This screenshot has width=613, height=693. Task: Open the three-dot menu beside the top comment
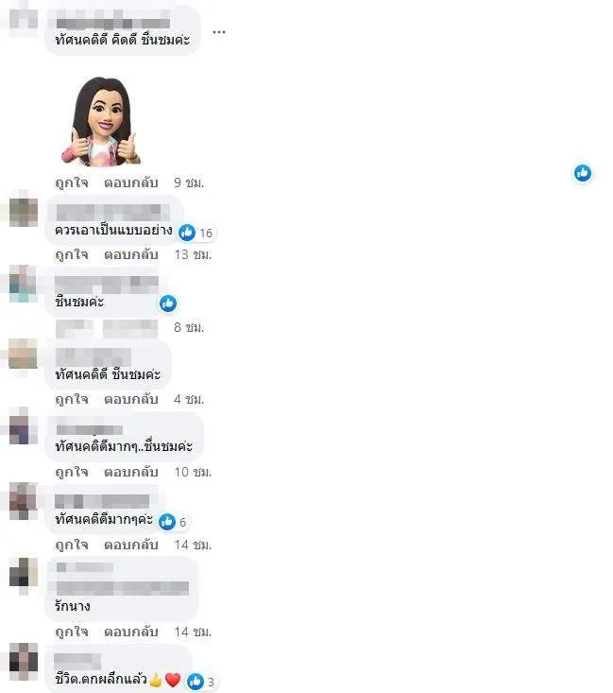coord(219,32)
